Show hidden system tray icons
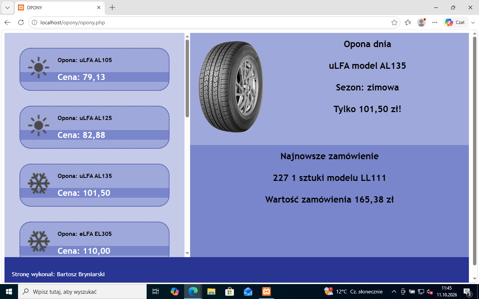479x299 pixels. click(394, 292)
